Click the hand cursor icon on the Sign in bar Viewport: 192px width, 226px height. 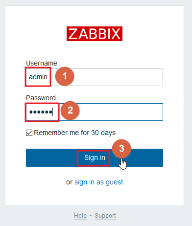122,164
